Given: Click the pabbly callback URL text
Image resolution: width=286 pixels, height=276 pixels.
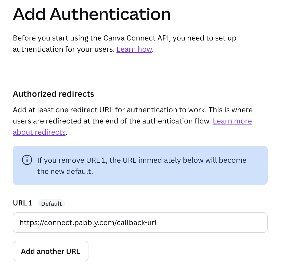Looking at the screenshot, I should point(88,223).
